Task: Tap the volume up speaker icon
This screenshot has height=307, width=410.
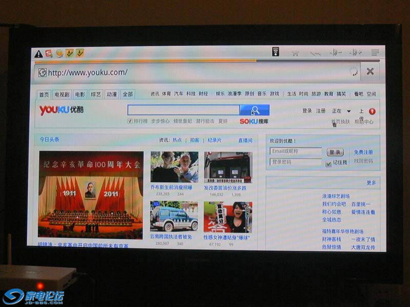Action: click(355, 53)
